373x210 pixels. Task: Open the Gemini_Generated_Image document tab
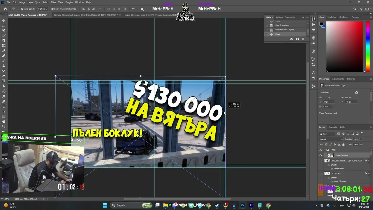[x=85, y=15]
